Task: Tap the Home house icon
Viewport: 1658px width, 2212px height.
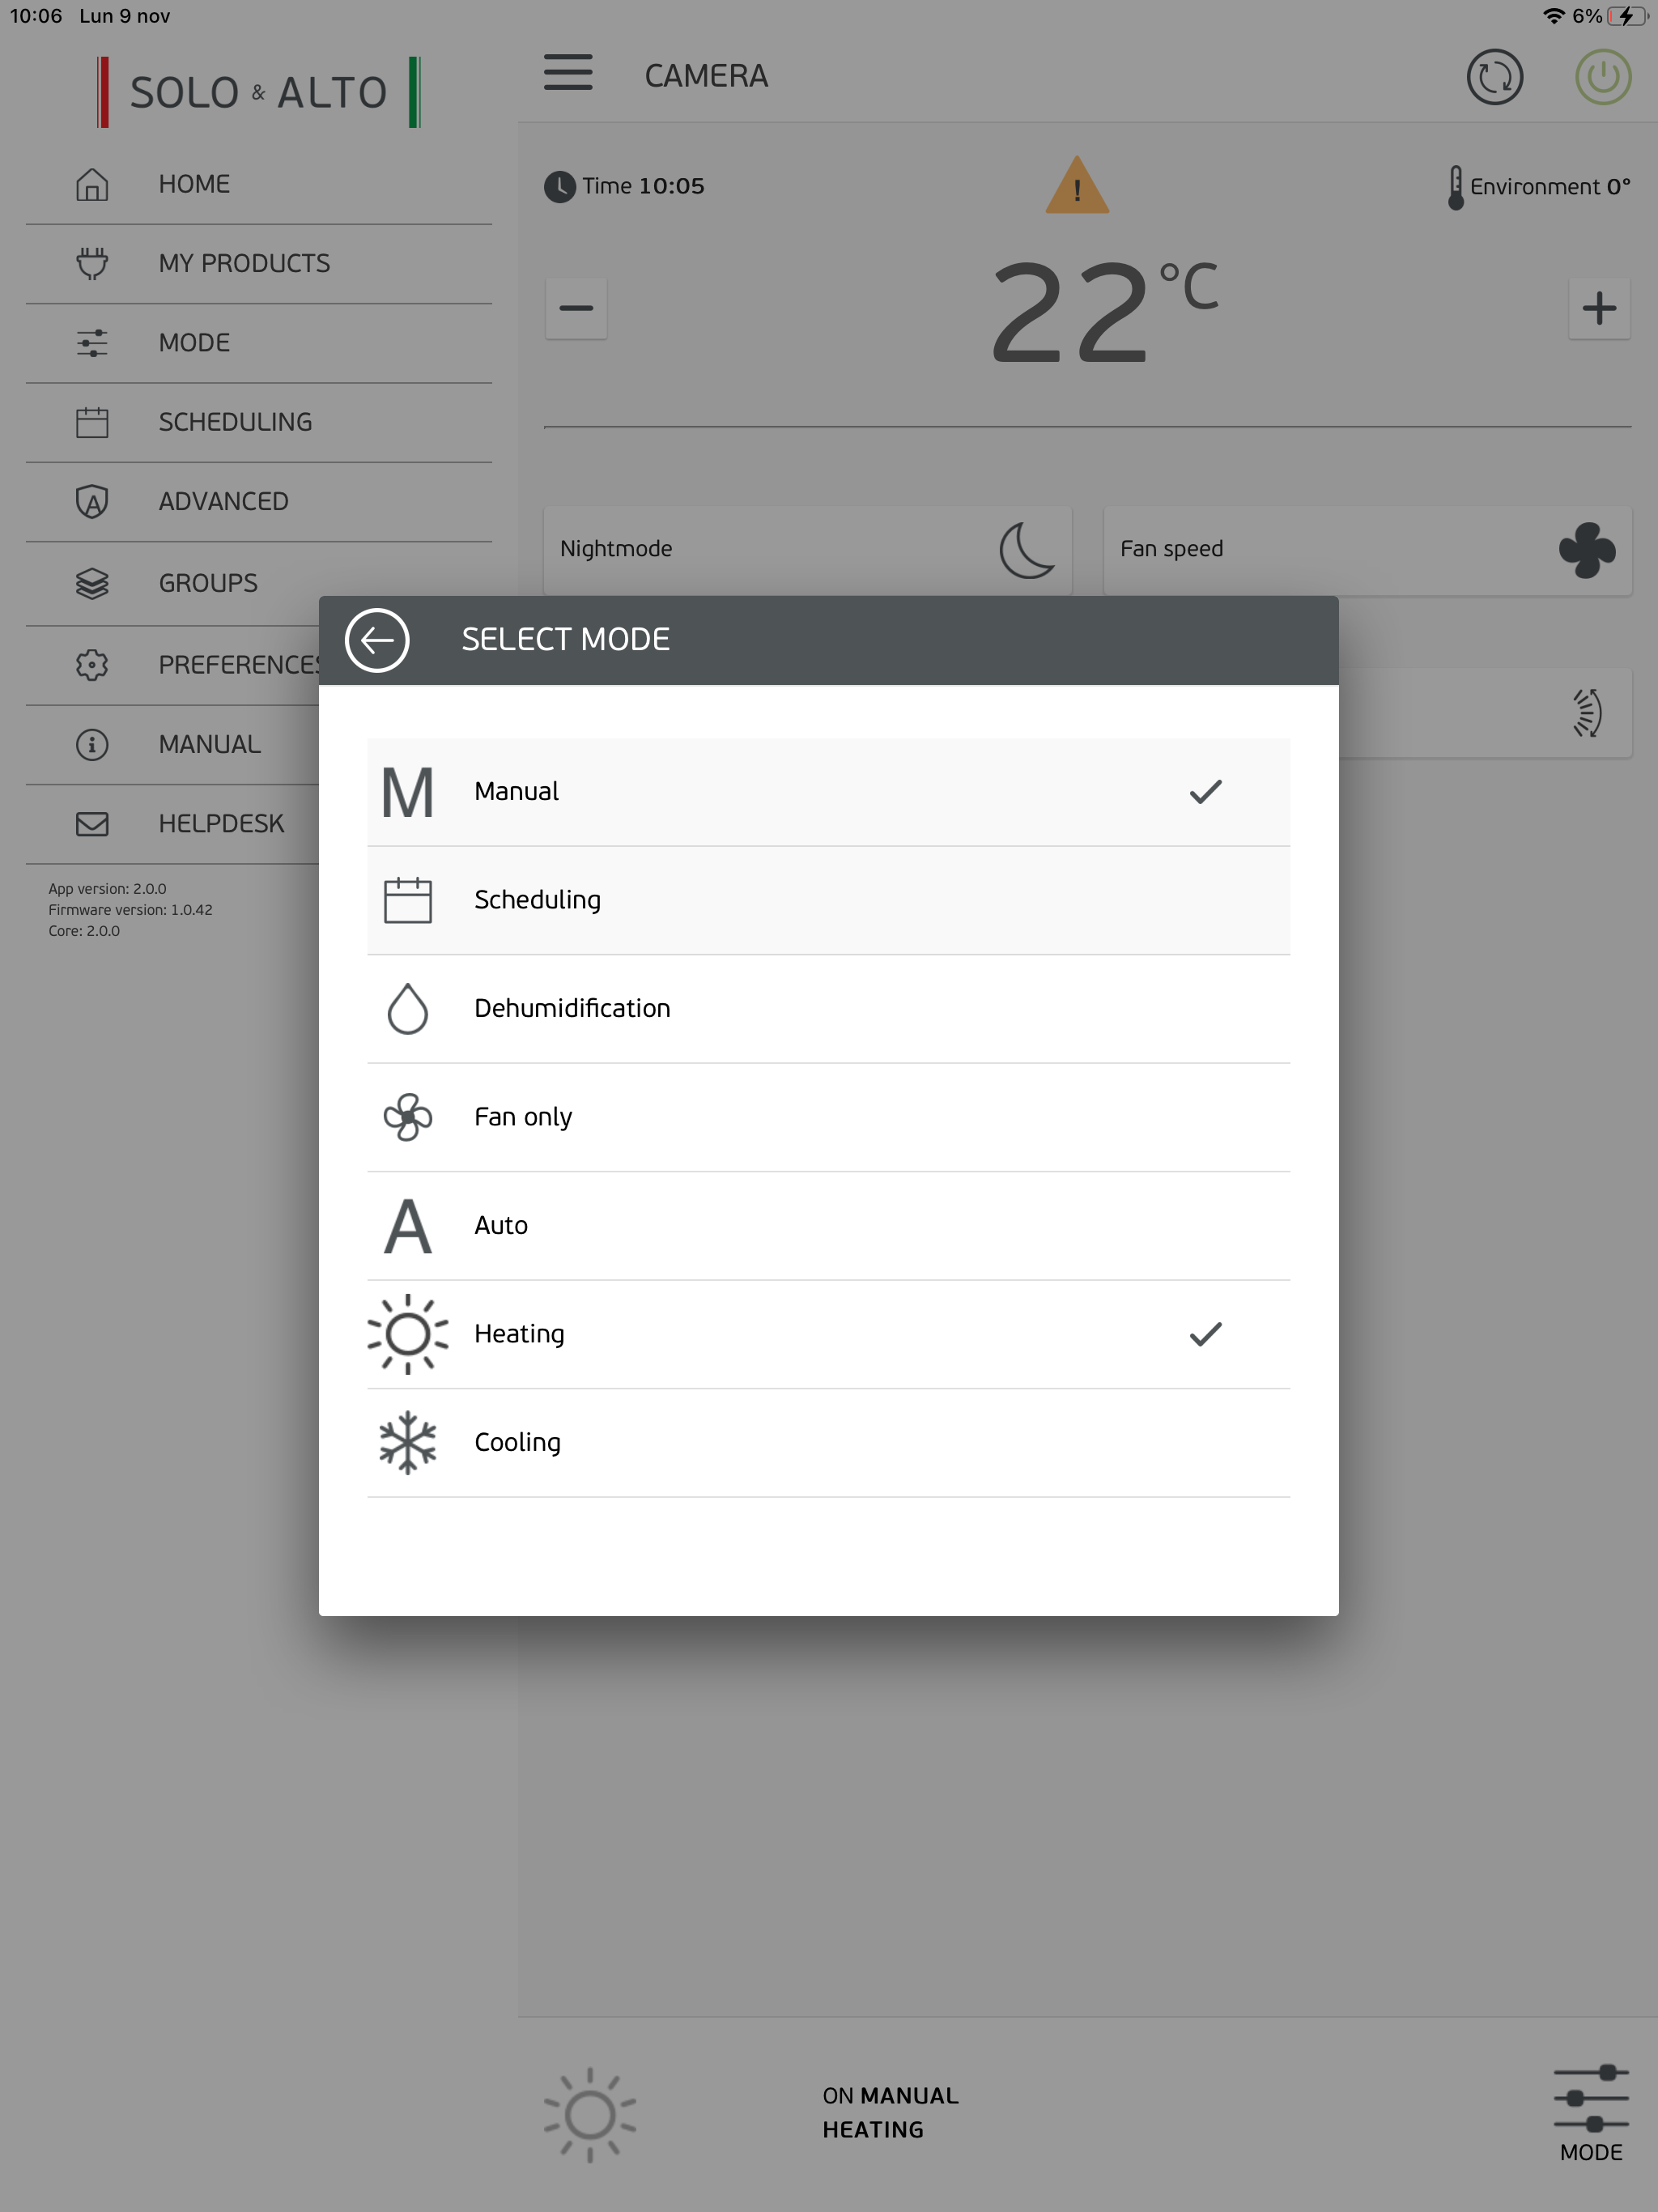Action: pos(92,184)
